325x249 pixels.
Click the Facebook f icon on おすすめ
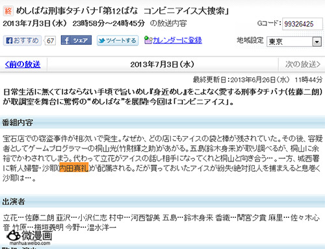click(9, 41)
